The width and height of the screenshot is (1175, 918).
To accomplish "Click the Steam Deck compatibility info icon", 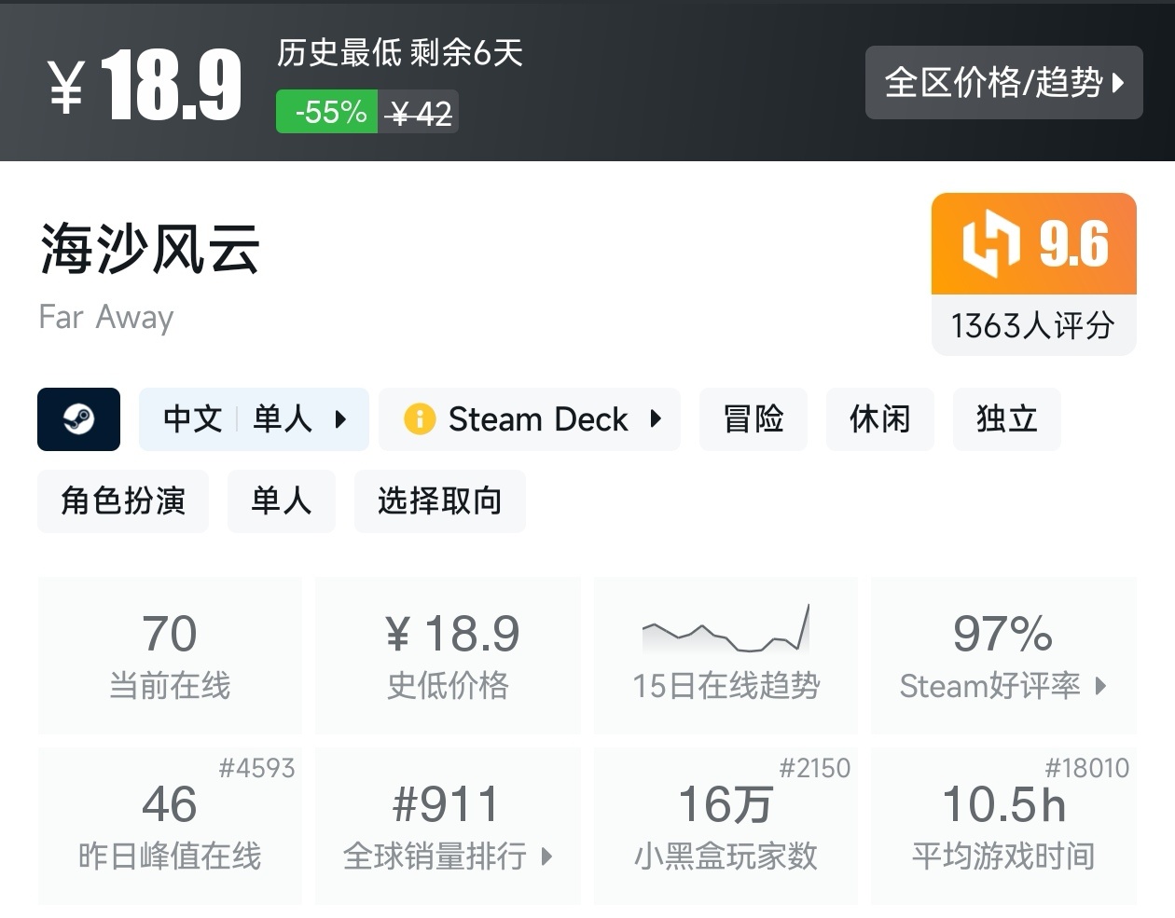I will [x=421, y=419].
